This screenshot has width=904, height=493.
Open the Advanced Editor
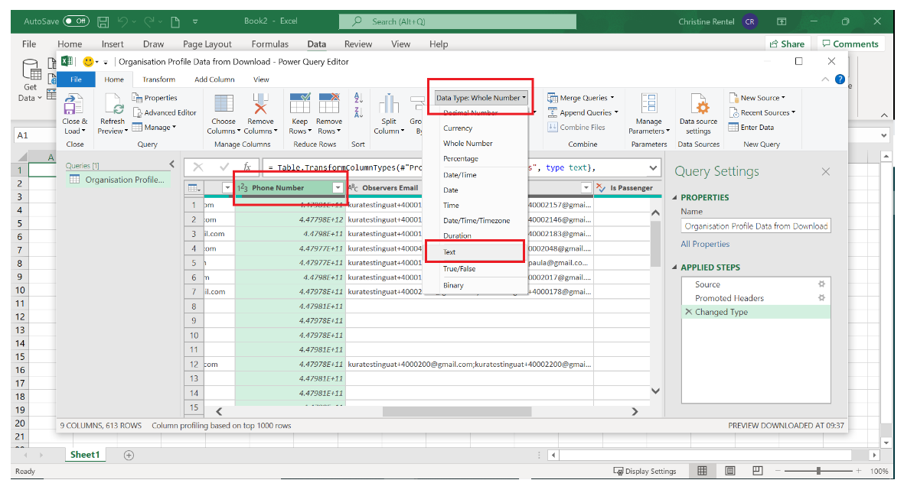tap(165, 113)
